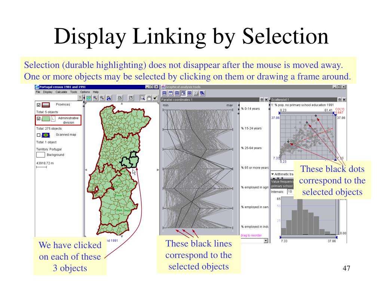This screenshot has width=383, height=287.
Task: Click the left collapse arrow beside % 0-14 years
Action: pyautogui.click(x=239, y=105)
